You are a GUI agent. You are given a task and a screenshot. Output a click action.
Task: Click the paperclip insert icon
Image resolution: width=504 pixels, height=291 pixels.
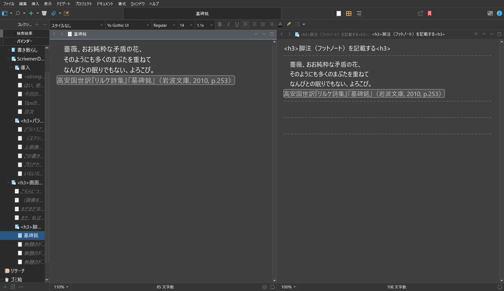pyautogui.click(x=53, y=13)
